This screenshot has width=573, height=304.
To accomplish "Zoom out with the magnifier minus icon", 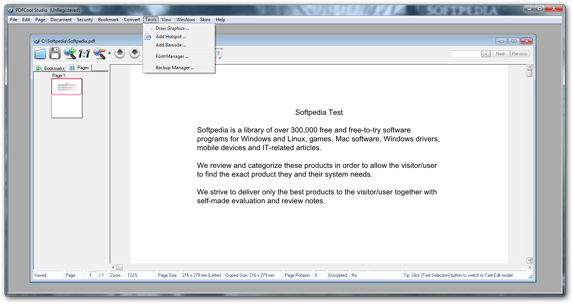I will [x=99, y=53].
